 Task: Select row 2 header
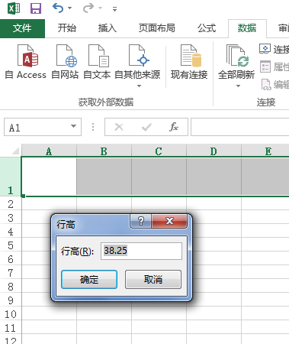point(11,204)
